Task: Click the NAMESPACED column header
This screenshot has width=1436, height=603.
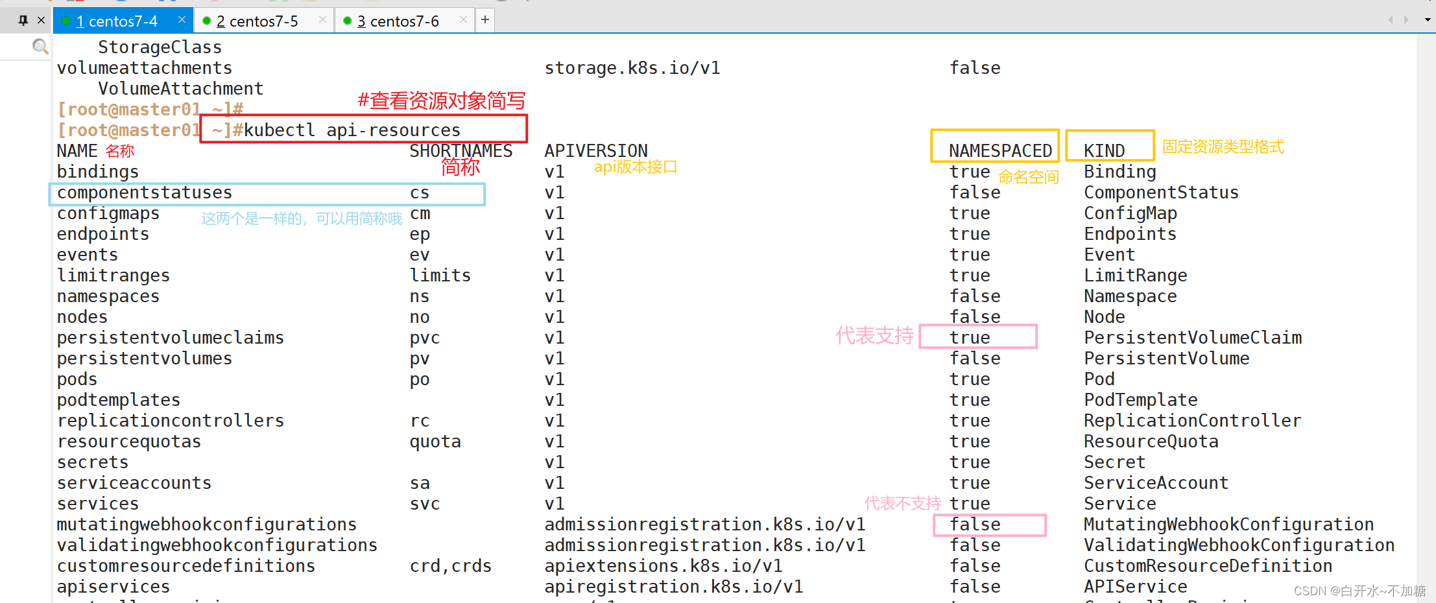Action: [1000, 151]
